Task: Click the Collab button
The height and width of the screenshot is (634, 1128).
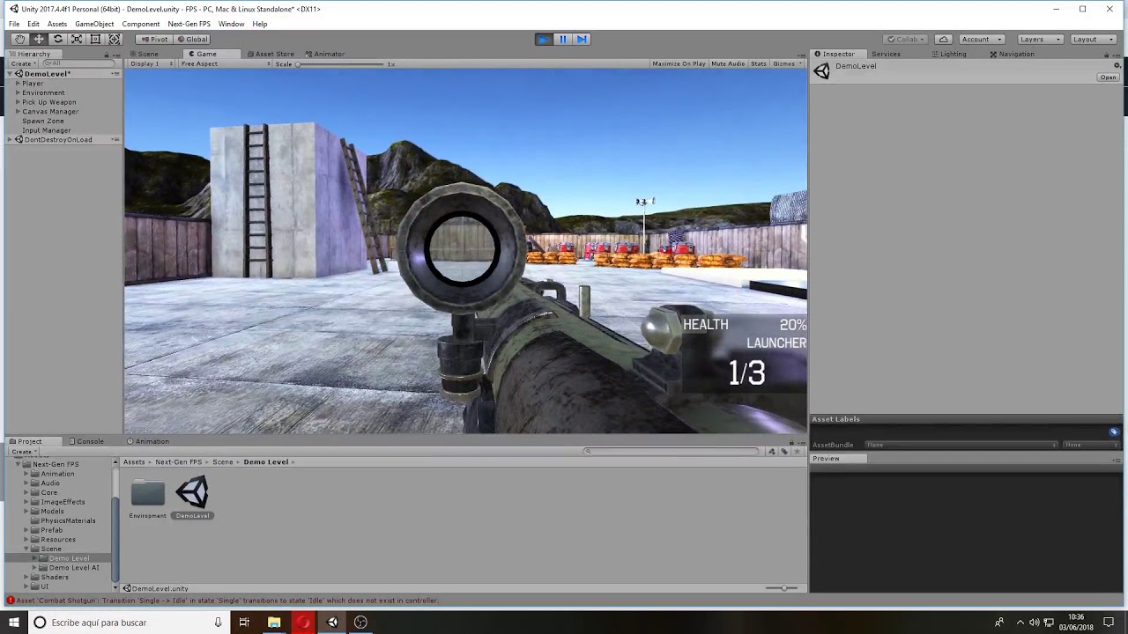Action: point(907,39)
